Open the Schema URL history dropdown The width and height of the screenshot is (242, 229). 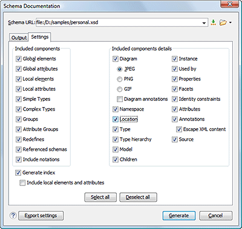204,23
